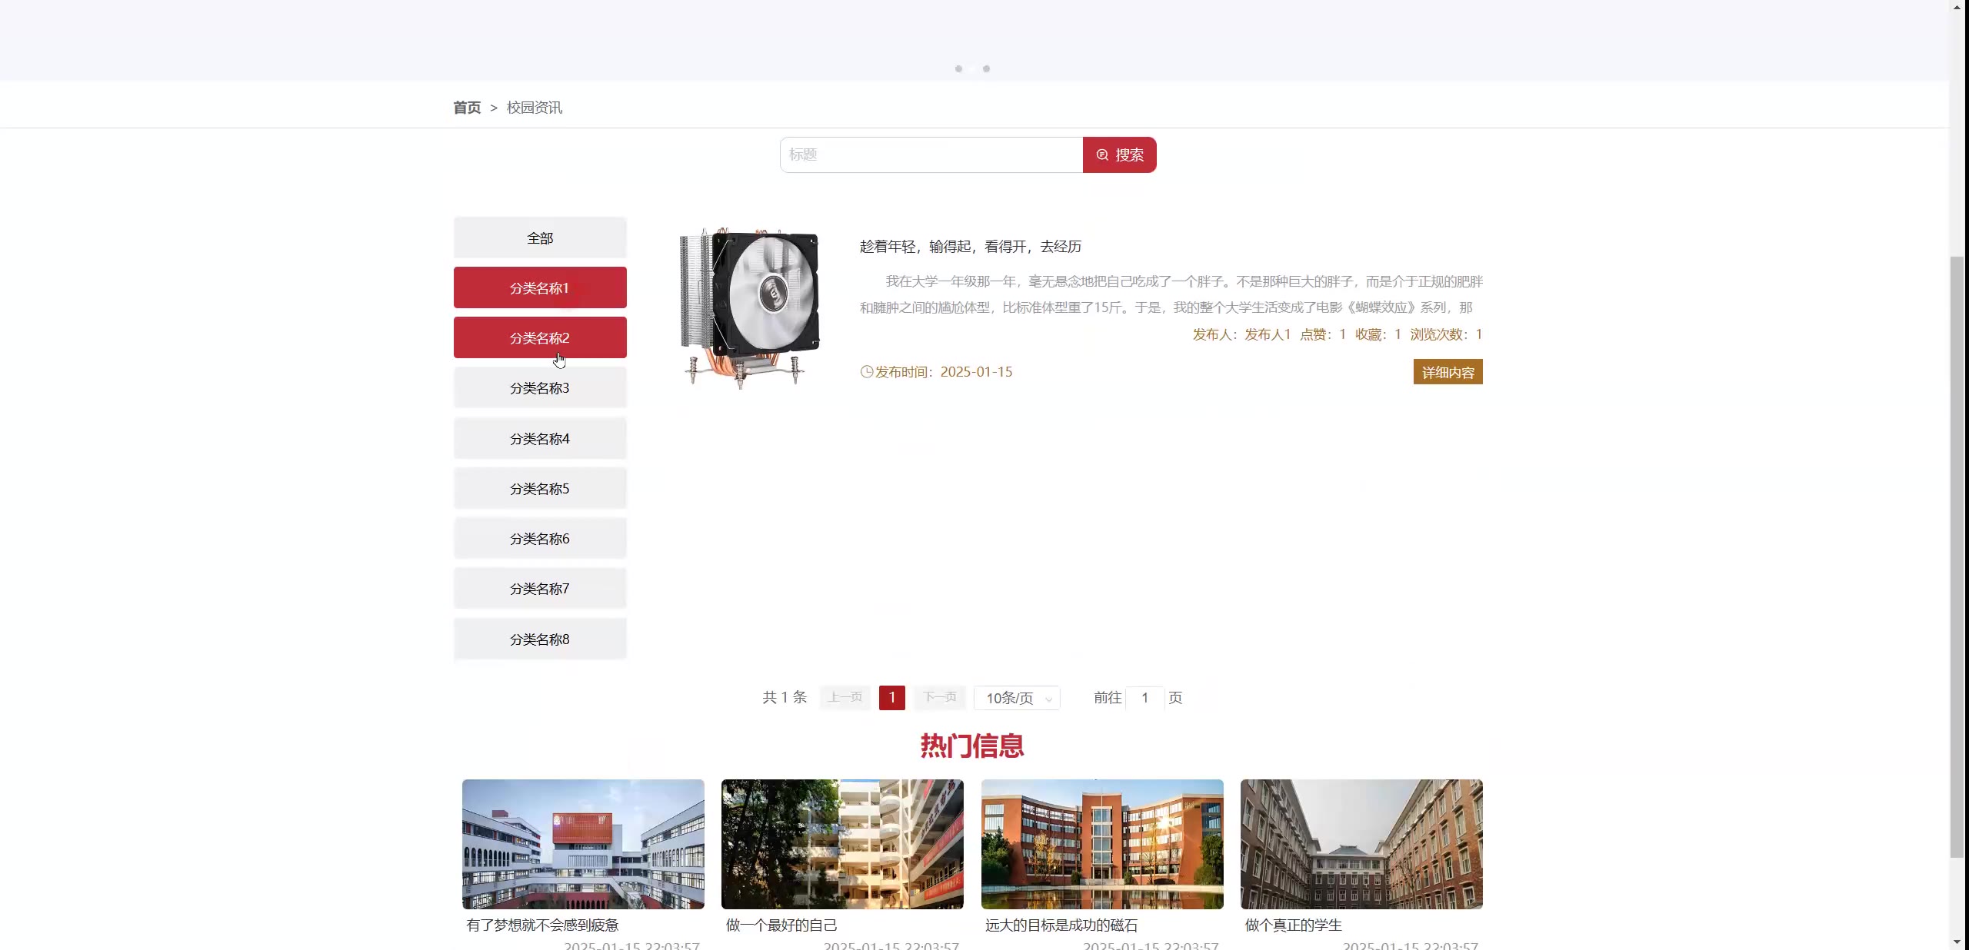
Task: Open hot article 做一个最好的自己 image
Action: 842,844
